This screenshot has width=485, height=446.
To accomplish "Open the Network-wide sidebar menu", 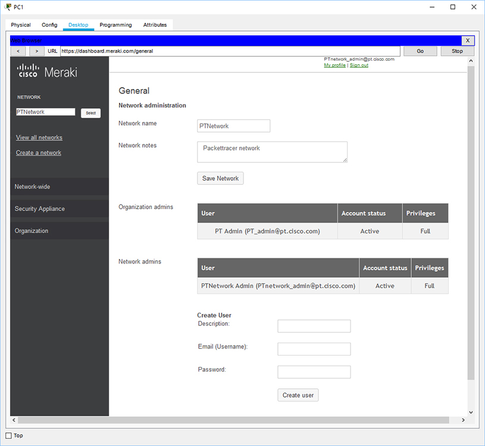I will click(60, 187).
